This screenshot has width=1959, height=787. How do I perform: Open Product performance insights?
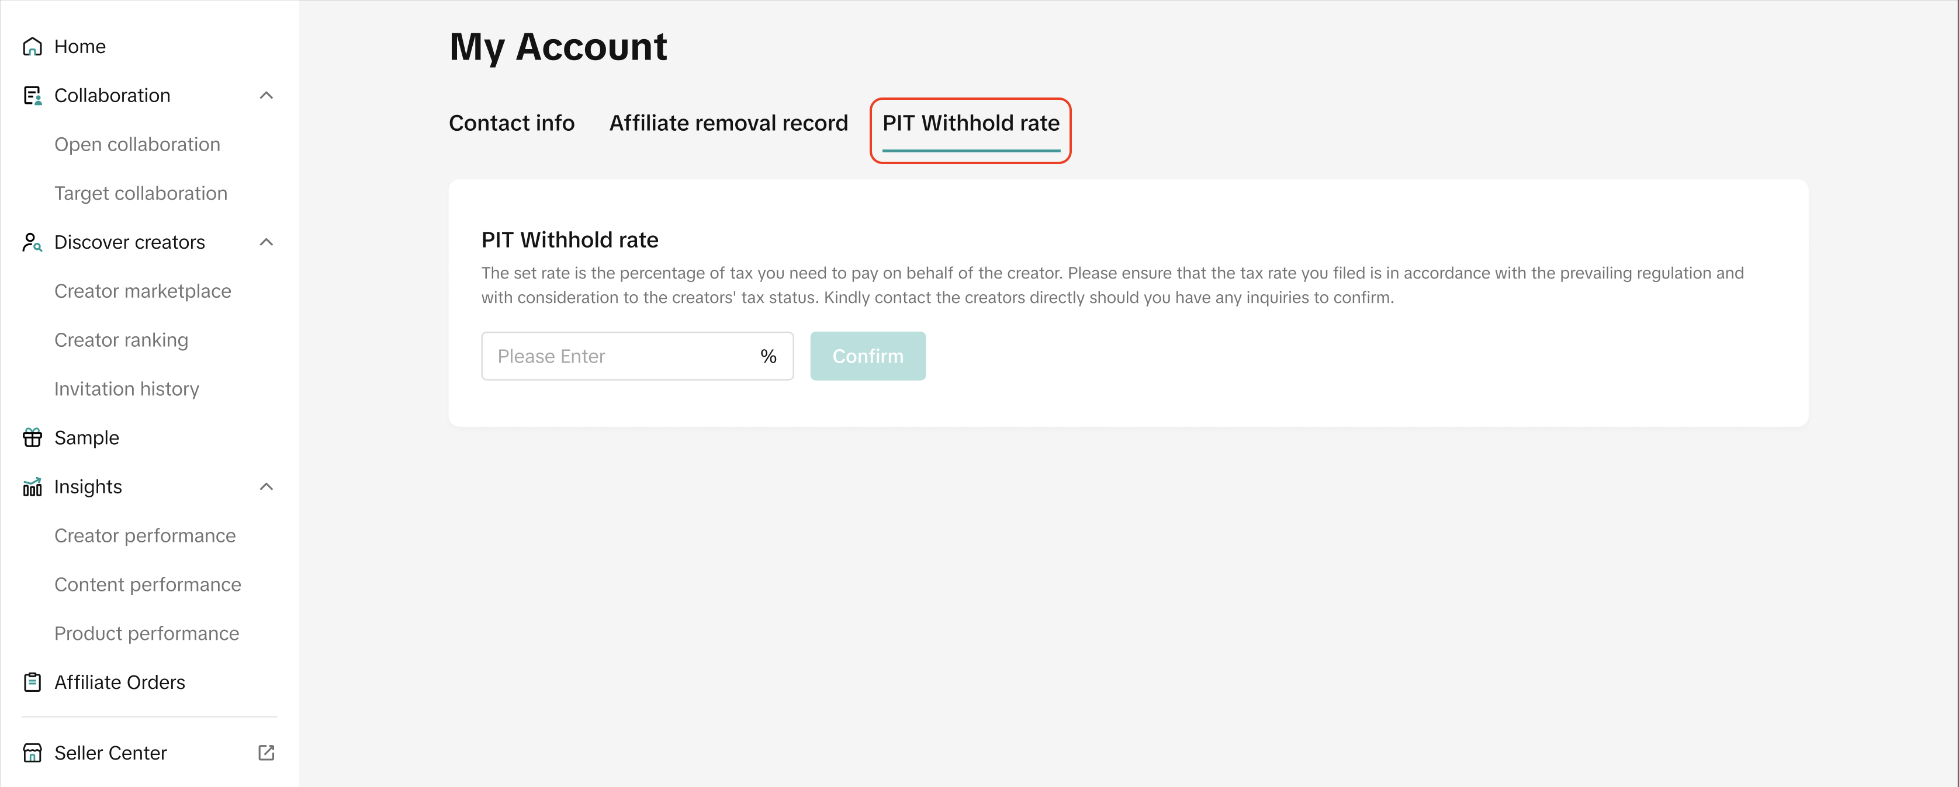(x=147, y=633)
